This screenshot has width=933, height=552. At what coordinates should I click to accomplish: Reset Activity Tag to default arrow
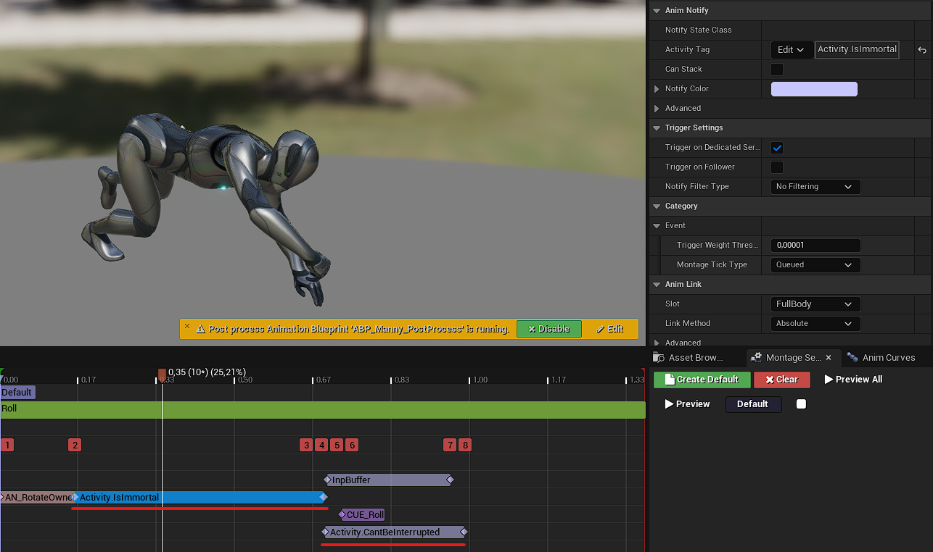click(x=921, y=50)
